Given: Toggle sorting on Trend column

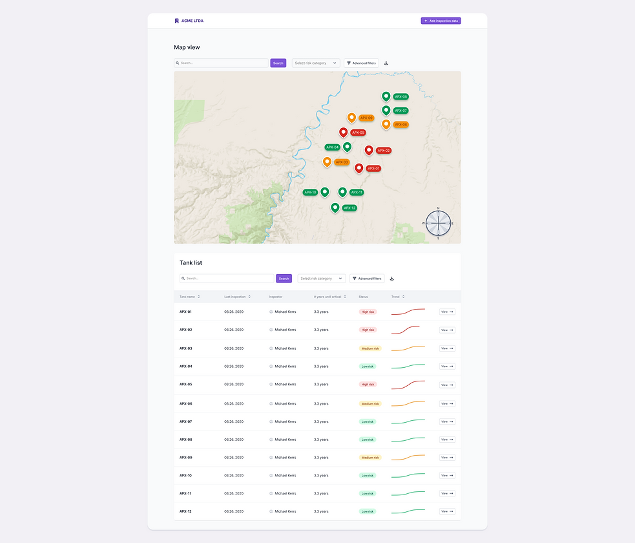Looking at the screenshot, I should point(402,297).
